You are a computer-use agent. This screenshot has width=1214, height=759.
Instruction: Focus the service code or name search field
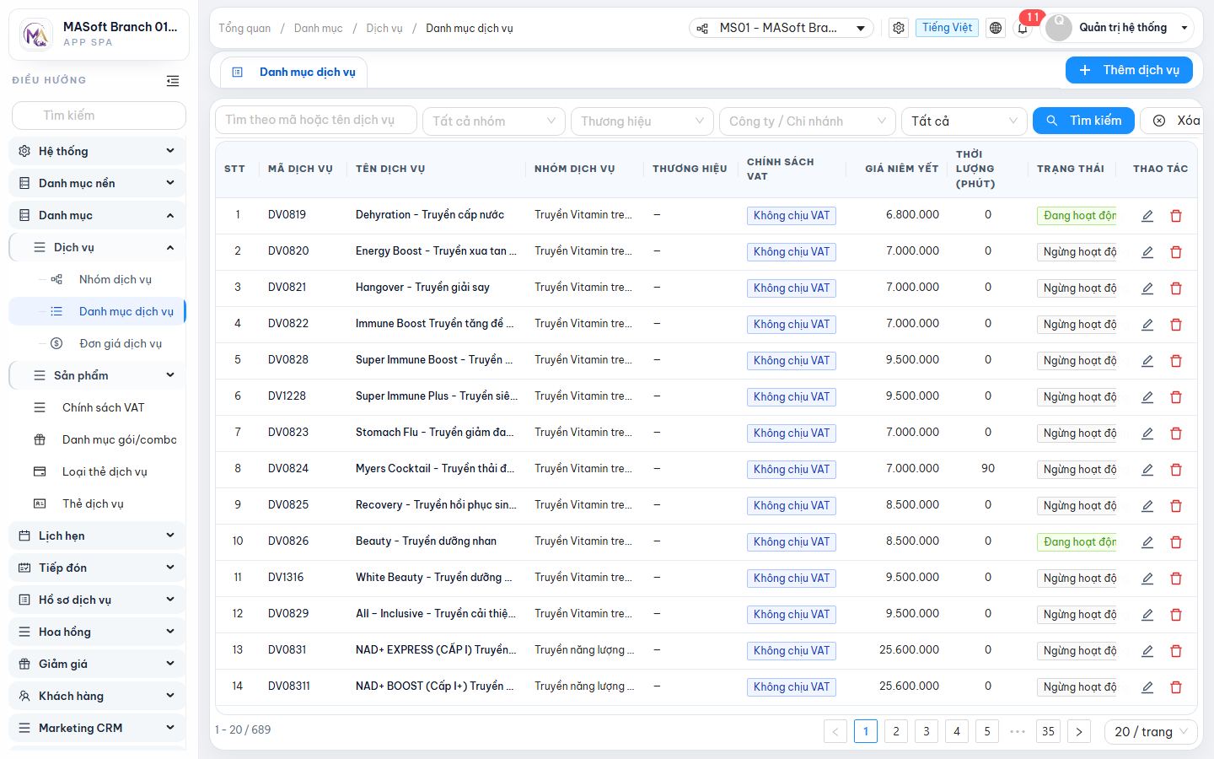point(316,120)
